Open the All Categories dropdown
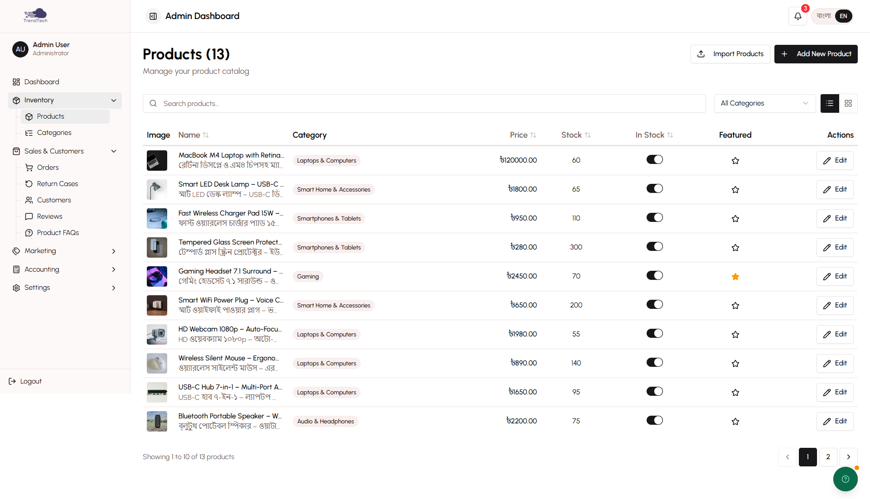Screen dimensions: 870x499 (764, 103)
